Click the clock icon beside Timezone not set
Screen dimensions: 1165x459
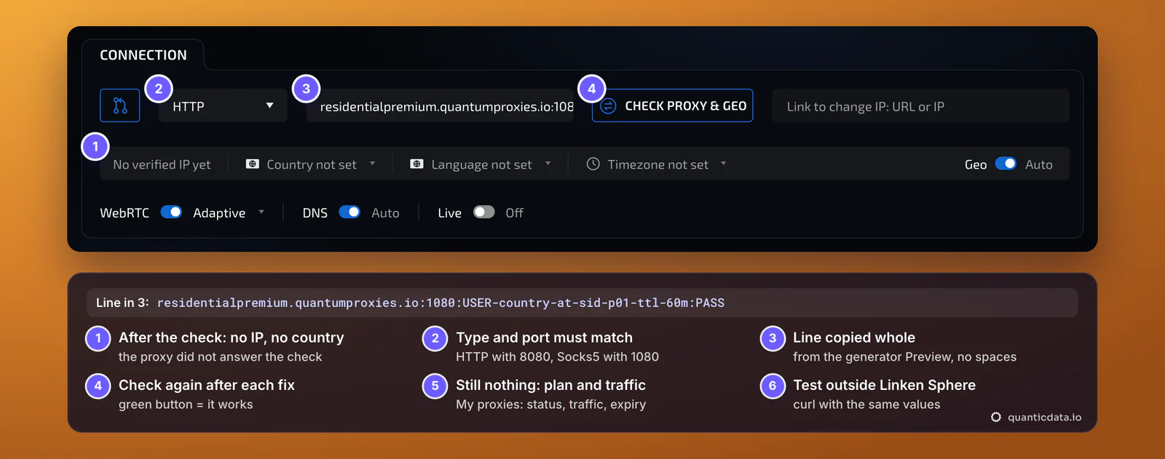pyautogui.click(x=593, y=164)
